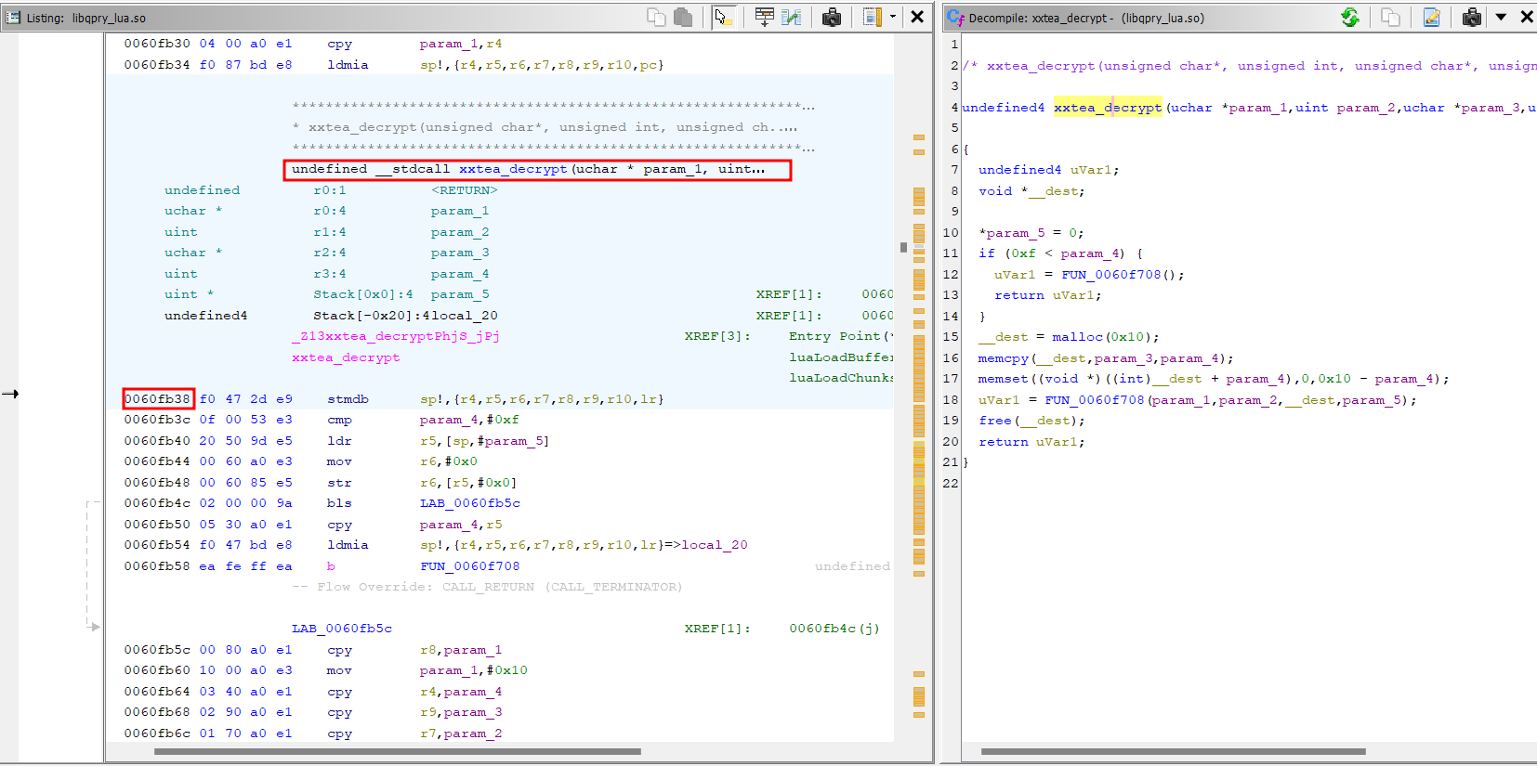Click the Entry Point XREF in Listing
This screenshot has height=766, width=1537.
click(x=841, y=336)
